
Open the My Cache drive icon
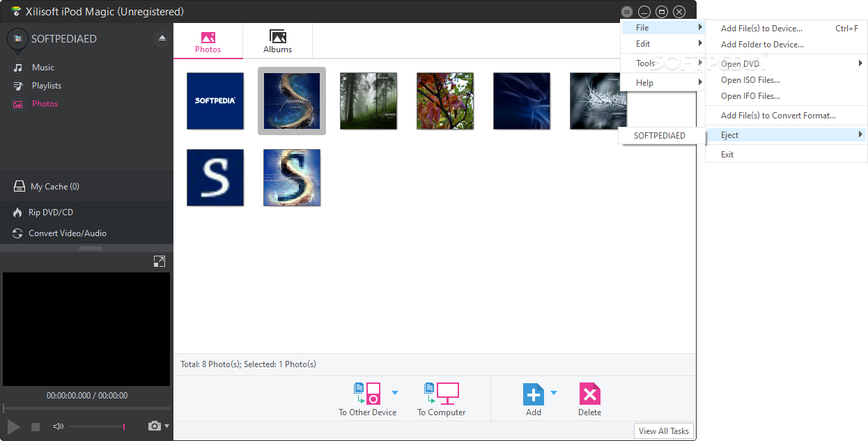pyautogui.click(x=20, y=187)
